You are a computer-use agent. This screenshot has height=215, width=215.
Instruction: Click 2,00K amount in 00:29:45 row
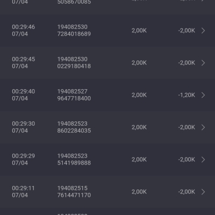coord(139,63)
